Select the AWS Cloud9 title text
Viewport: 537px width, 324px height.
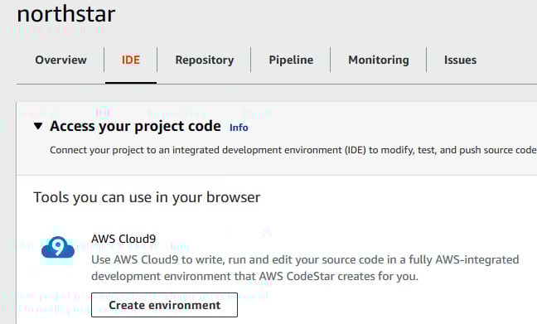[x=123, y=239]
